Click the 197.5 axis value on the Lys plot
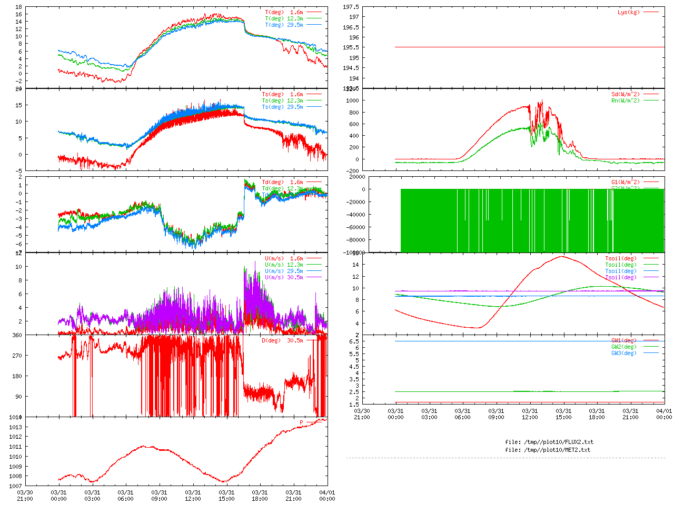The width and height of the screenshot is (674, 505). click(351, 7)
